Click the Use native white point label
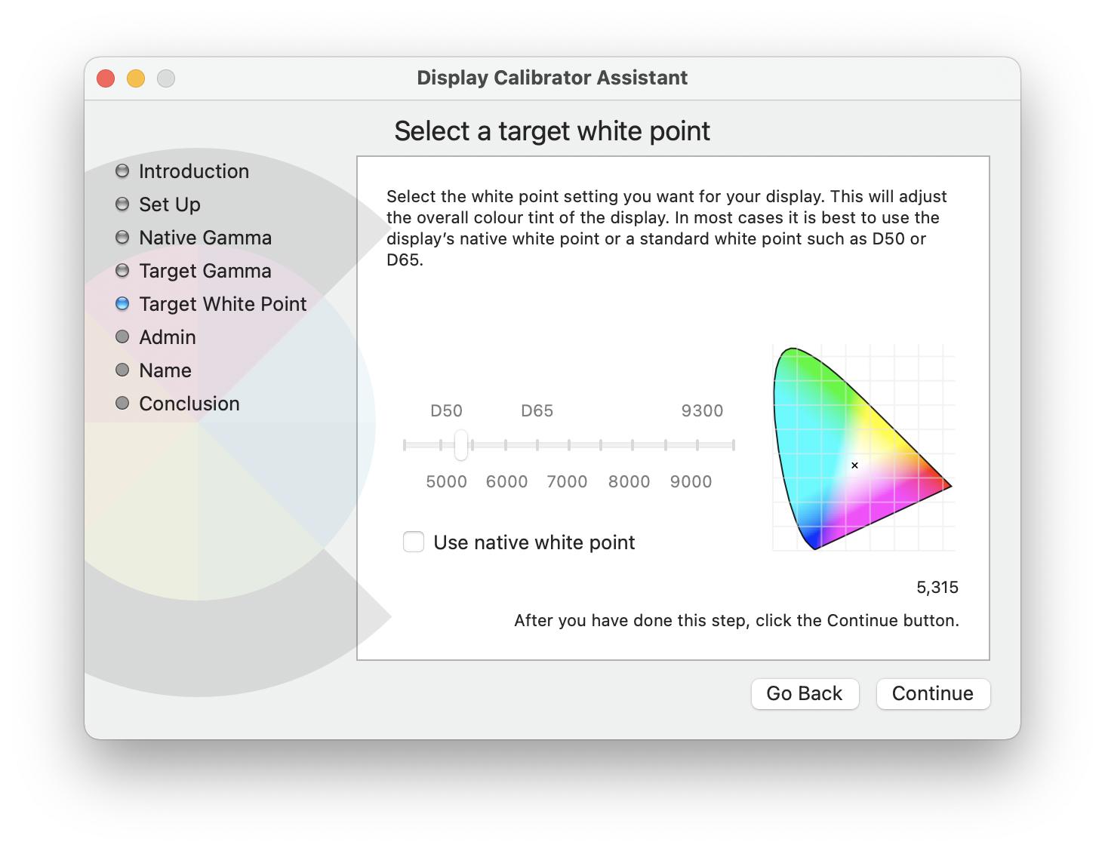 point(534,542)
